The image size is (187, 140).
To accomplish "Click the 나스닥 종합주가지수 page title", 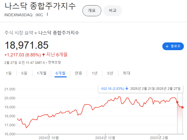I will (40, 6).
